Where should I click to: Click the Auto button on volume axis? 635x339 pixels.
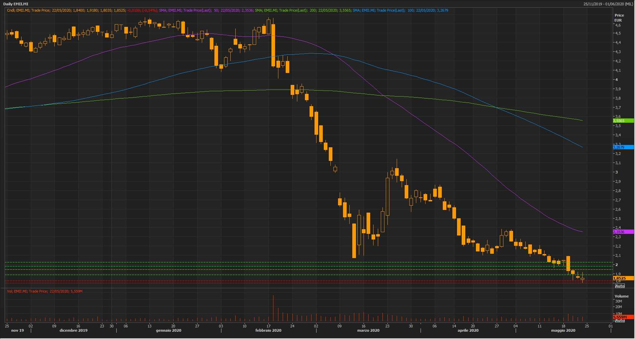tap(619, 320)
